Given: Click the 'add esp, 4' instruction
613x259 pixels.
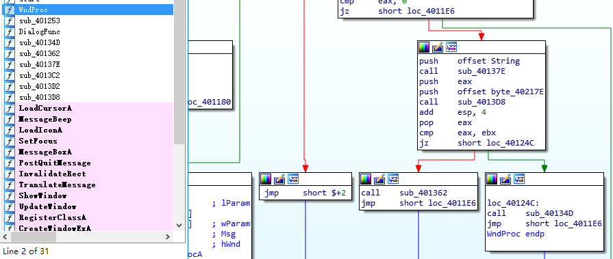Looking at the screenshot, I should click(453, 112).
